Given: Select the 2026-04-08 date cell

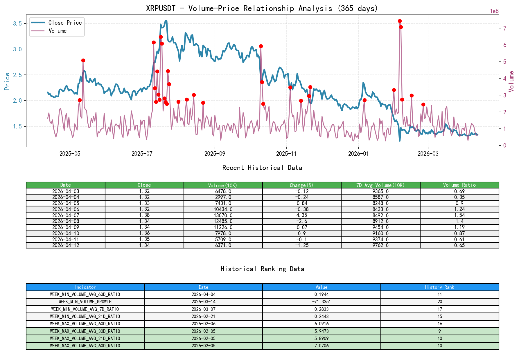Looking at the screenshot, I should [66, 221].
